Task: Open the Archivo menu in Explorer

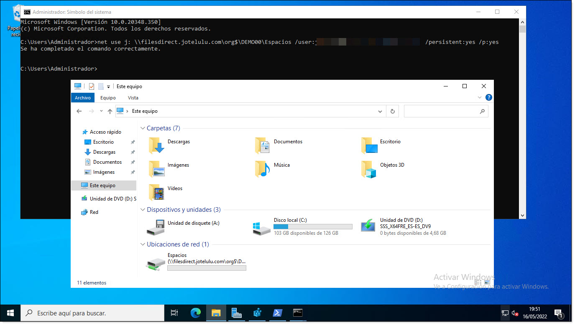Action: click(82, 97)
